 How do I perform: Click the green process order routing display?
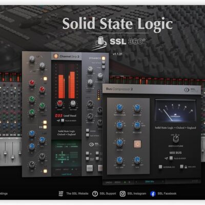coord(66,154)
